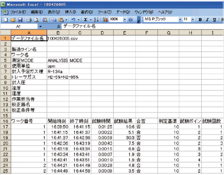The width and height of the screenshot is (224, 175).
Task: Open the ヘルプ (Help) menu
Action: [165, 12]
